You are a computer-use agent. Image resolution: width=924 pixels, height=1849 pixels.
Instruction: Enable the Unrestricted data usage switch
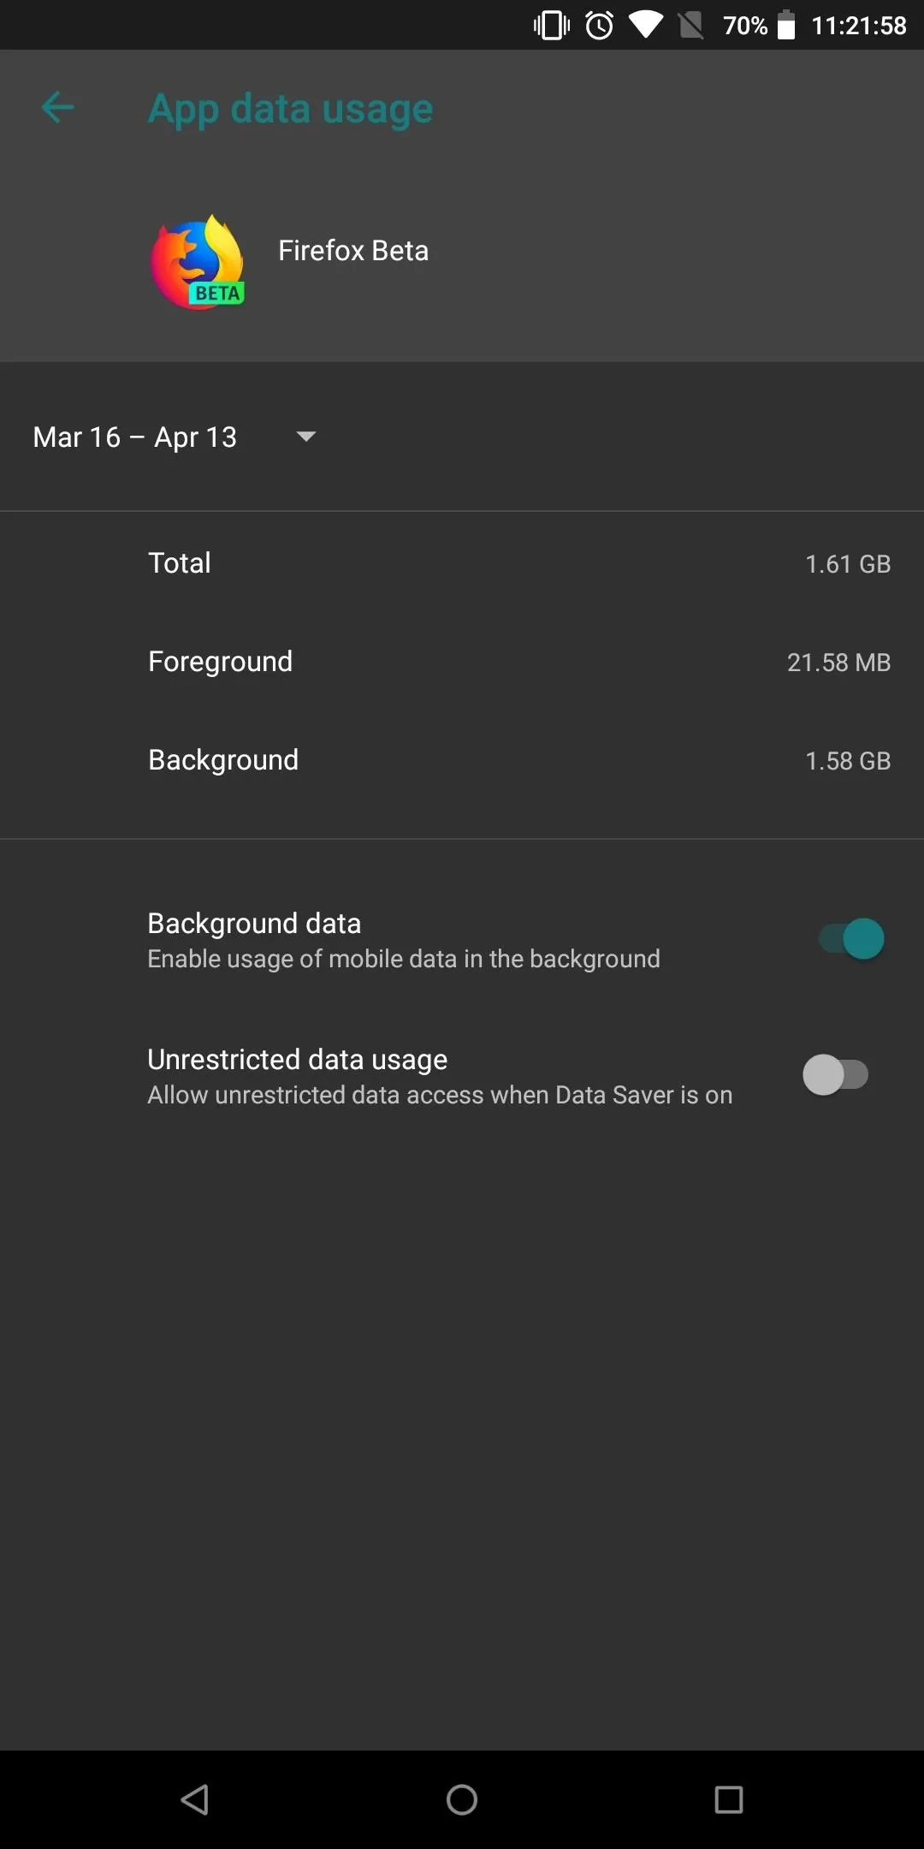pos(836,1075)
